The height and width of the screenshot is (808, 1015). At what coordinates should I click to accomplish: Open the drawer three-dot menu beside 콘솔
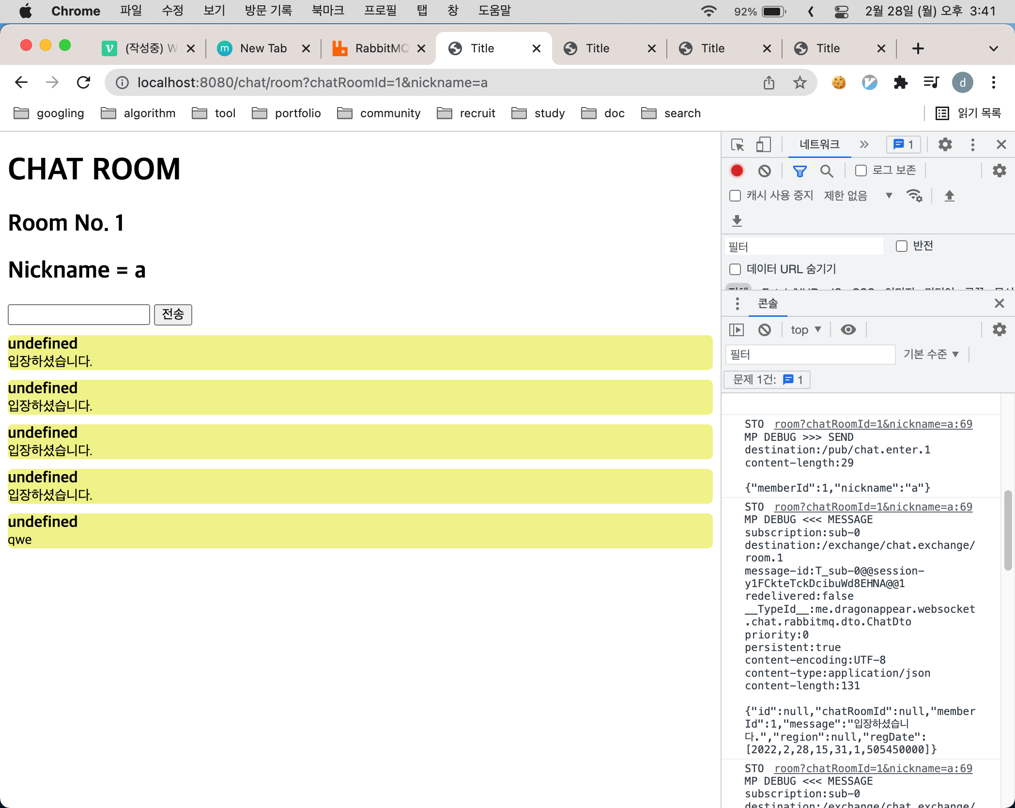pyautogui.click(x=737, y=304)
